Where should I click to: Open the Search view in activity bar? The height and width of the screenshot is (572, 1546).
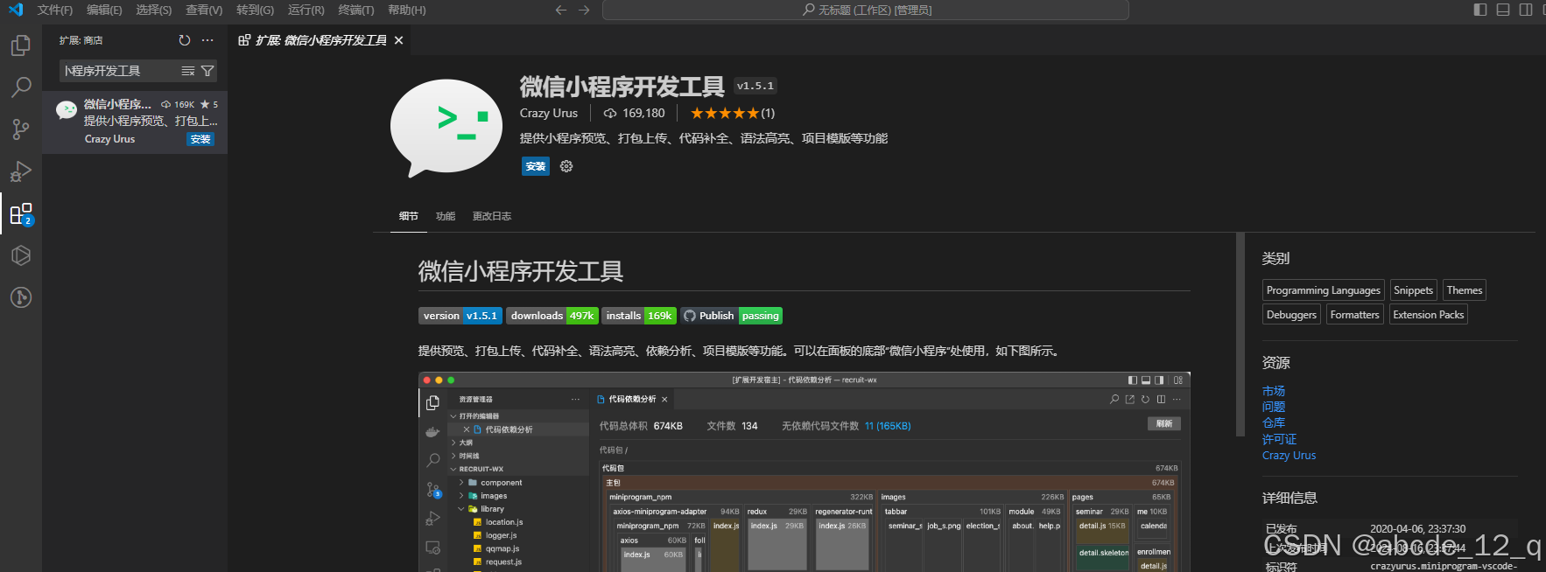coord(21,87)
